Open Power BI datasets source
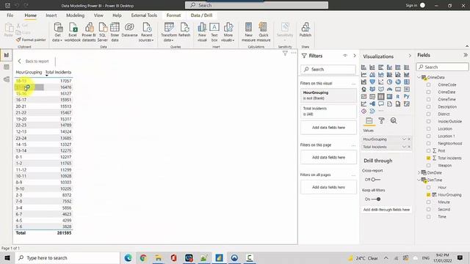The image size is (470, 264). pos(89,32)
